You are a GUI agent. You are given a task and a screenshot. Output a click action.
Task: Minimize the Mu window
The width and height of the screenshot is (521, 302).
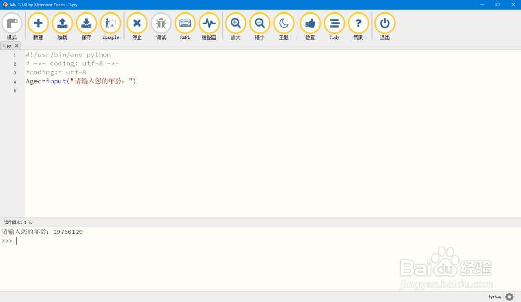click(482, 5)
